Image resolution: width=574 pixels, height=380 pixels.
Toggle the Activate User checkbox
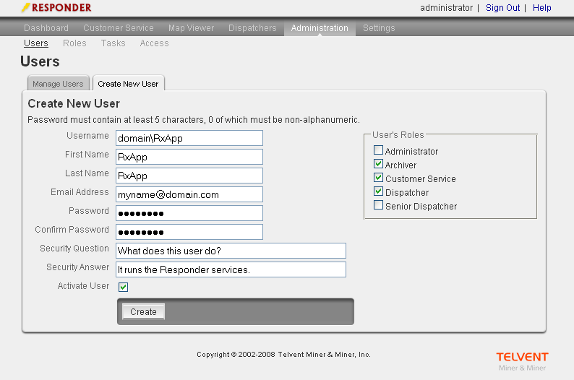tap(124, 287)
